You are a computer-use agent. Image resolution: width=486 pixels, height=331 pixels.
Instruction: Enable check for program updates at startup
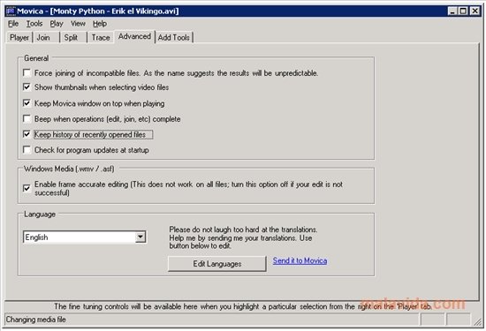27,150
